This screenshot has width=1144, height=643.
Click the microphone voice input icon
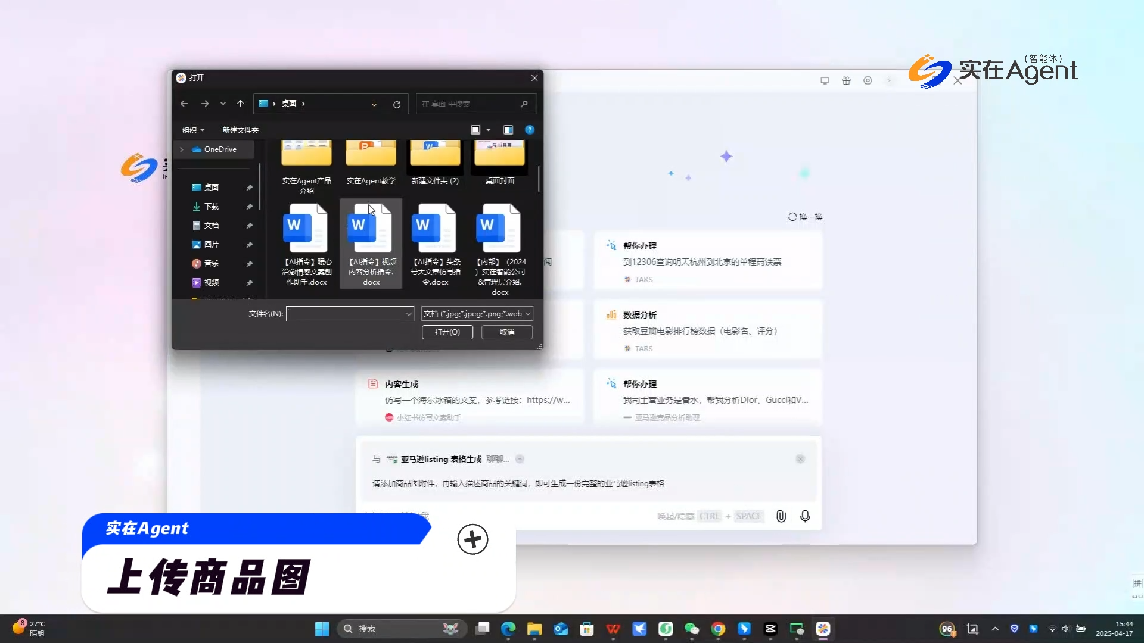point(805,516)
